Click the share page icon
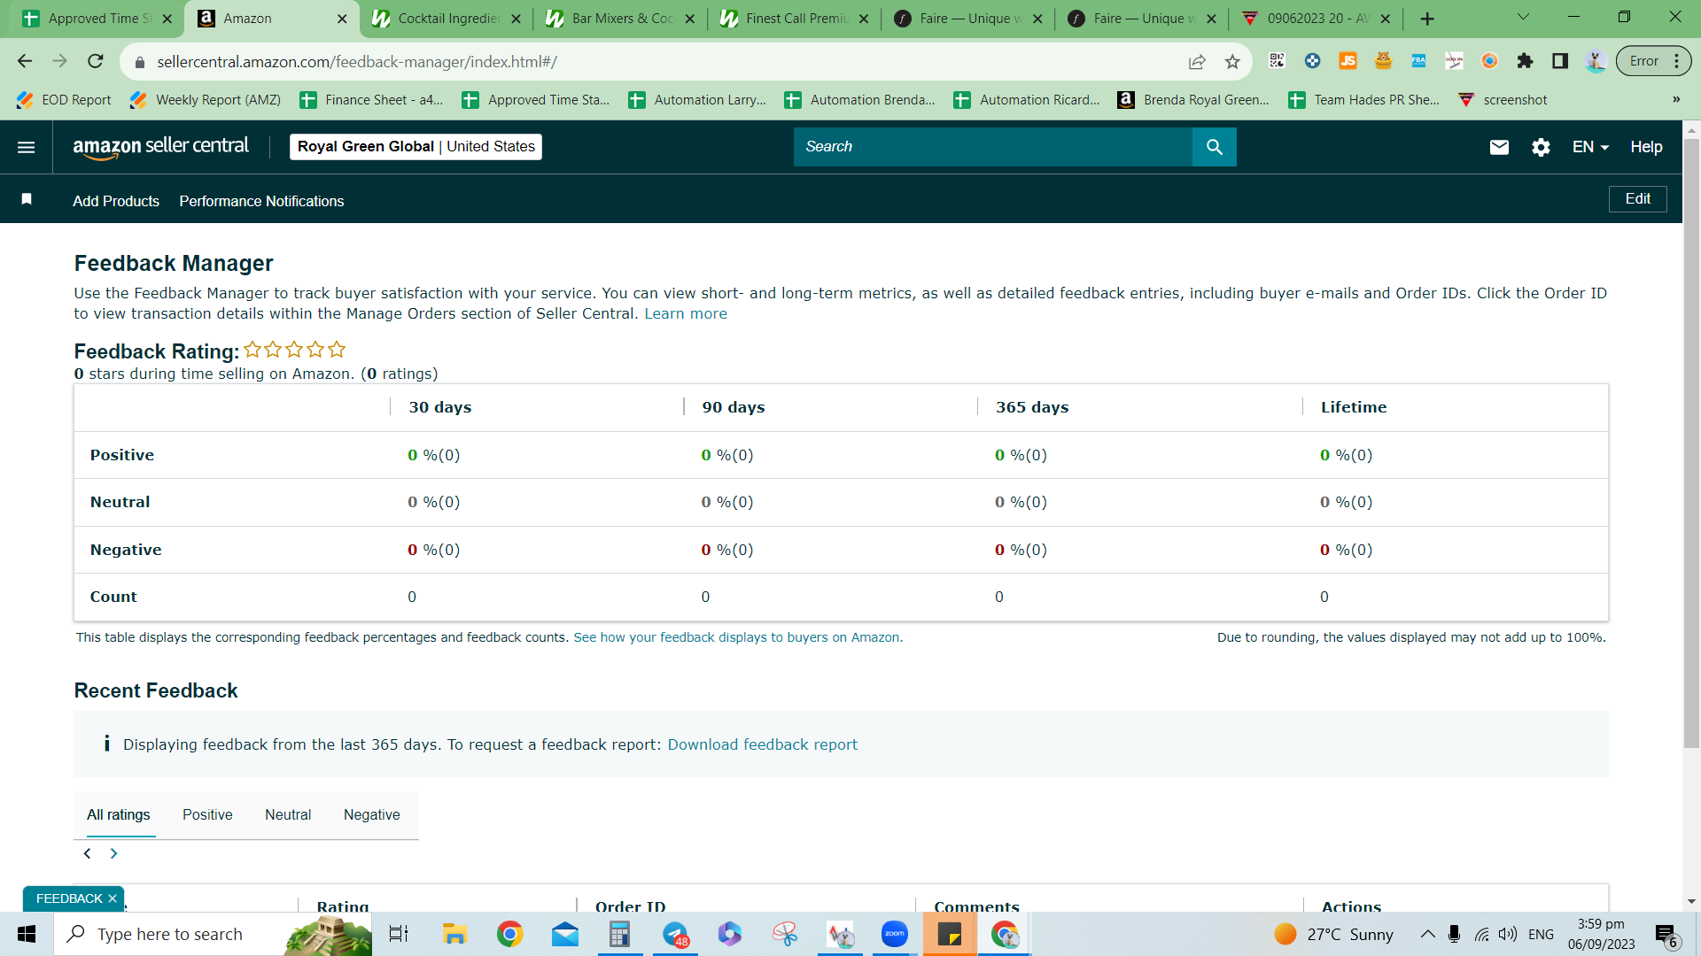Screen dimensions: 1701x956 coord(1197,61)
